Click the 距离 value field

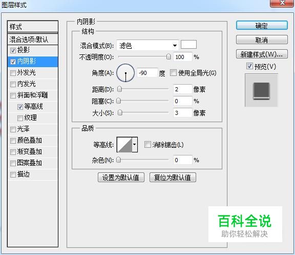coord(183,89)
